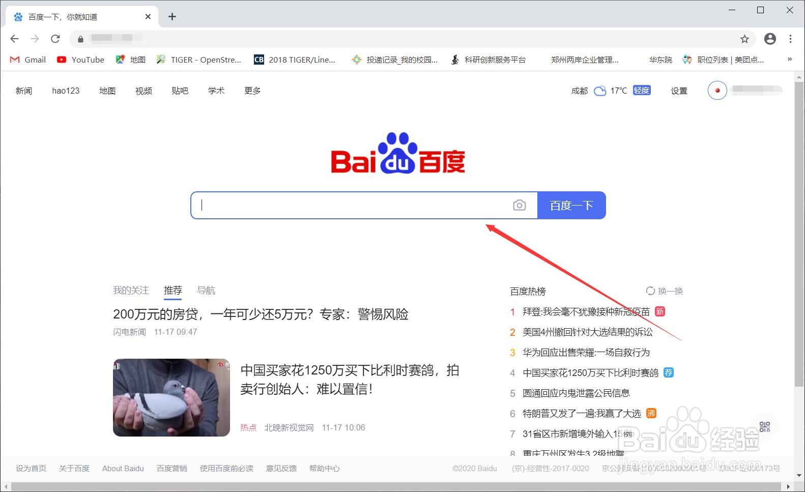This screenshot has width=805, height=492.
Task: Click the 北晚新视觉网 source label
Action: pos(289,427)
